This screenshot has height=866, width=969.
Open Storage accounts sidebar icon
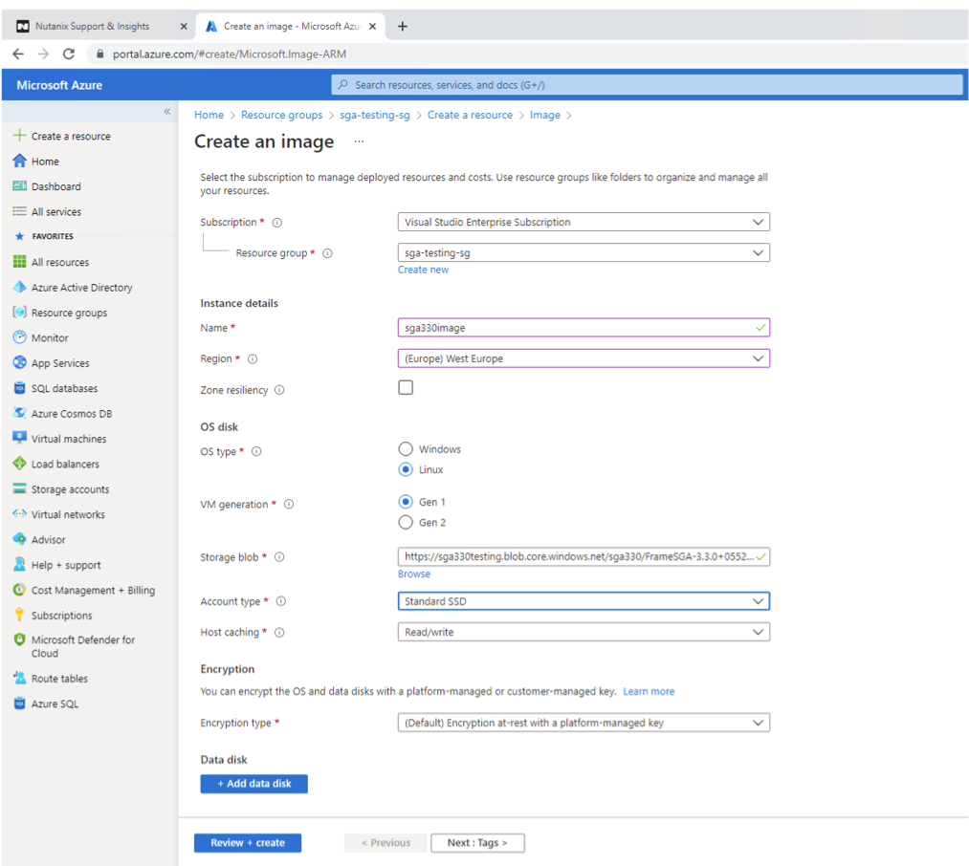[20, 489]
